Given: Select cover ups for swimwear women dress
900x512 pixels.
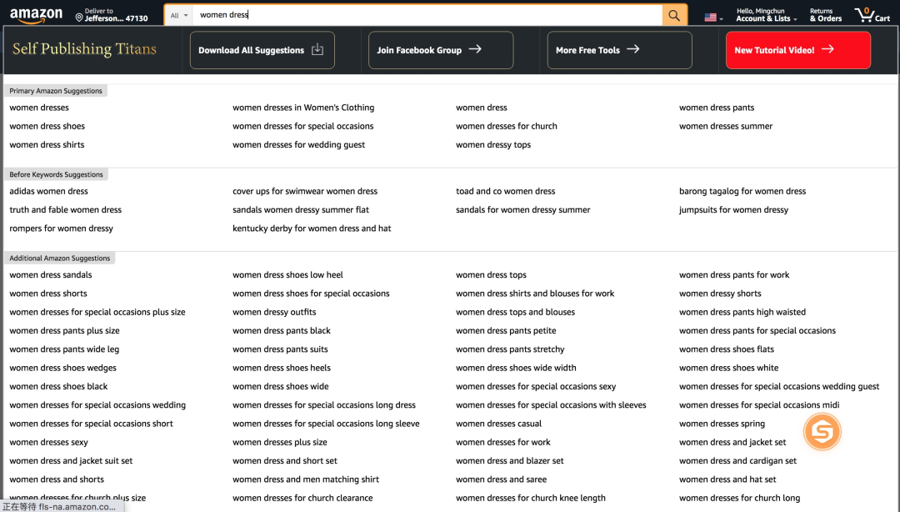Looking at the screenshot, I should (305, 191).
